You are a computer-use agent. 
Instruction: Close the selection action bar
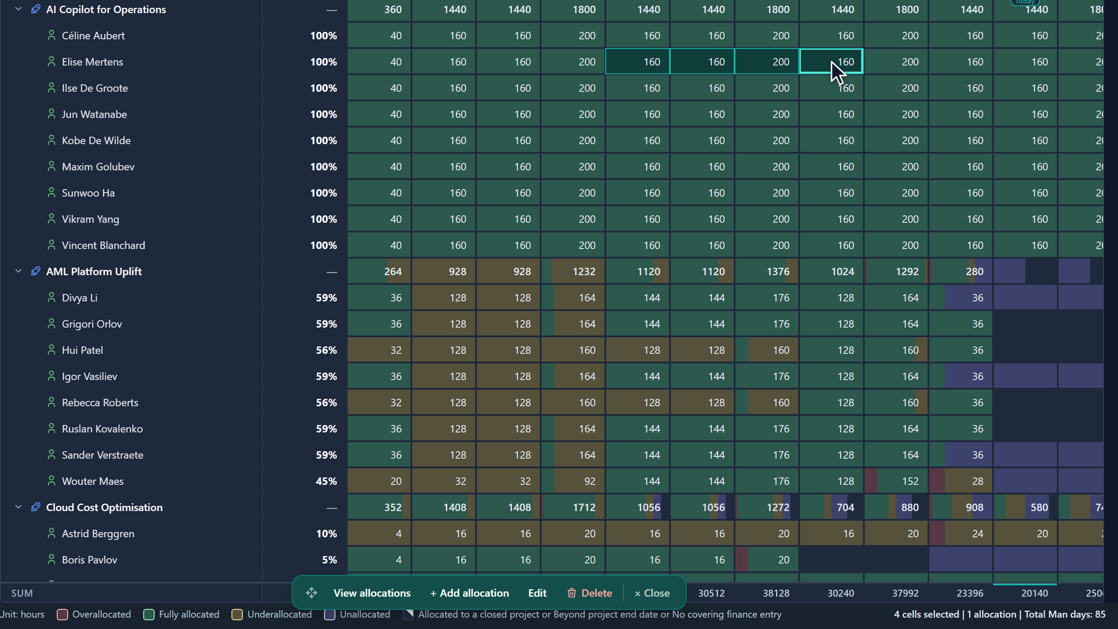pyautogui.click(x=652, y=593)
